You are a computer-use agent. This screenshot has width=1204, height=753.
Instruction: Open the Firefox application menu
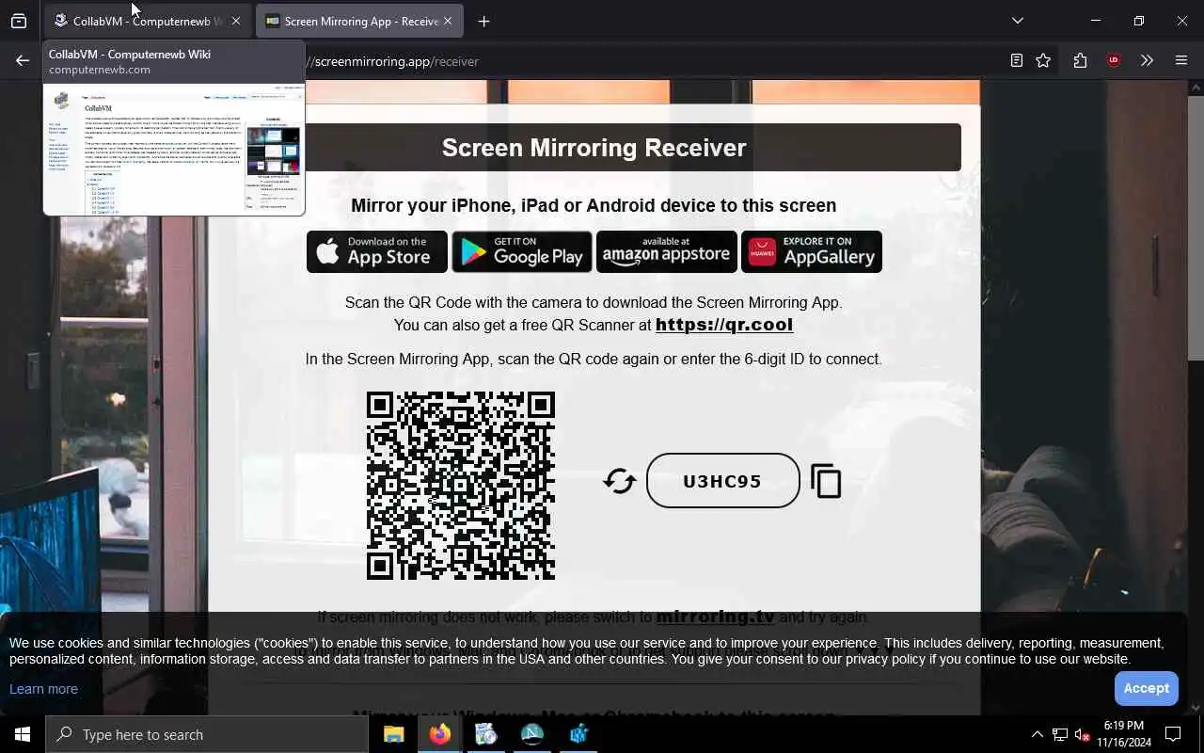[x=1181, y=60]
